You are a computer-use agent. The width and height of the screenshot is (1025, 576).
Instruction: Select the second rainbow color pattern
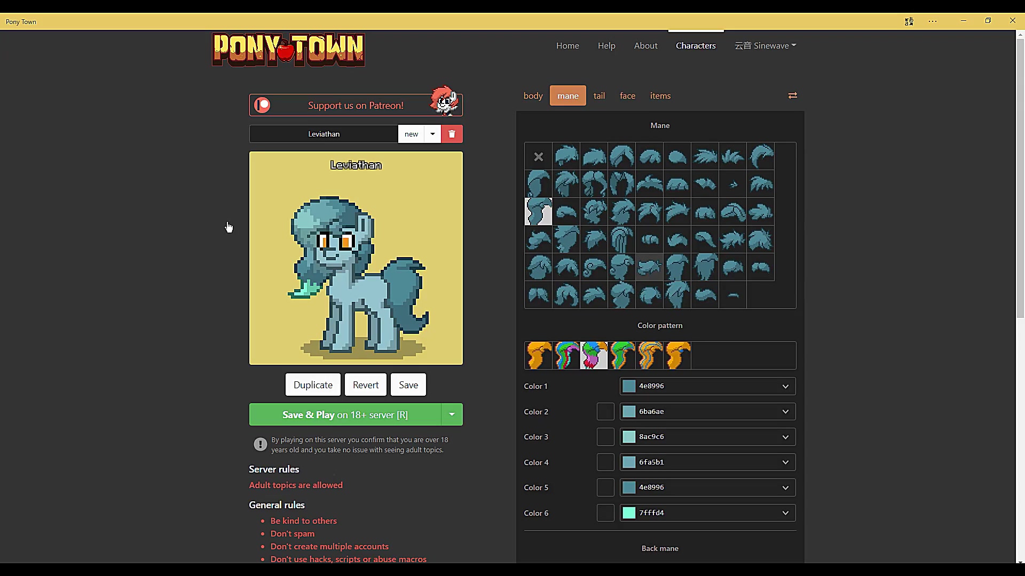566,356
